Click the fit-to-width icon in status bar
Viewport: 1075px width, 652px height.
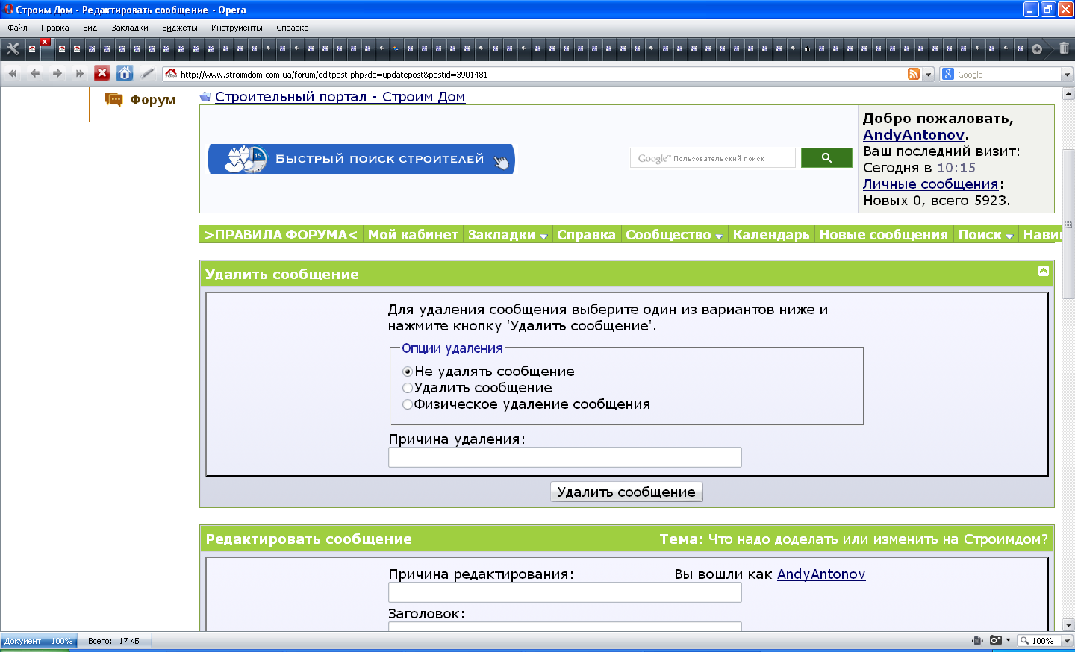[x=978, y=640]
